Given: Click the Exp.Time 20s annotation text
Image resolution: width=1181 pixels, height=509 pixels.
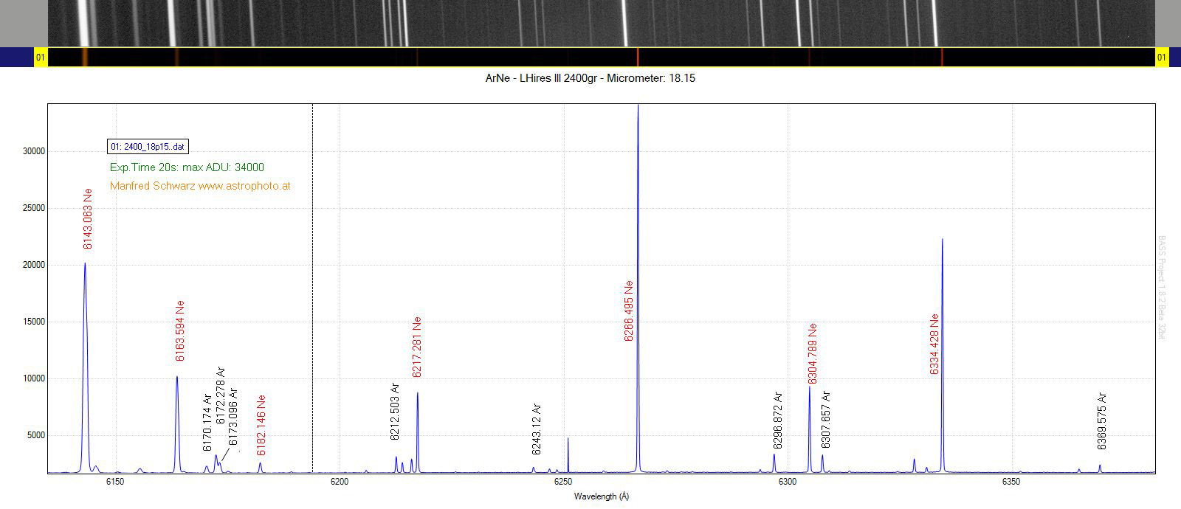Looking at the screenshot, I should (x=187, y=167).
